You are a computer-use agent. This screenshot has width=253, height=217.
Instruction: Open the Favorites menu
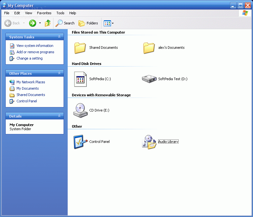point(44,13)
